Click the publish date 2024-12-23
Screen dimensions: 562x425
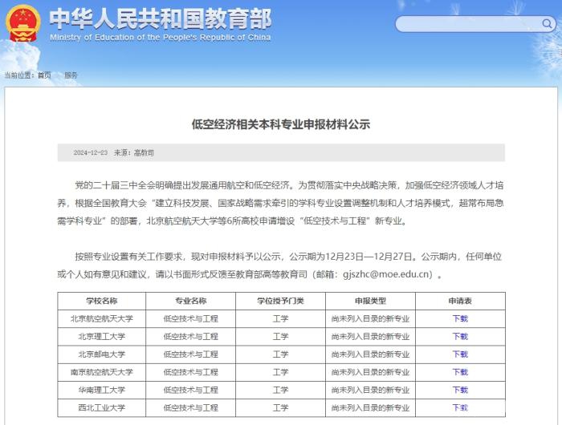pyautogui.click(x=91, y=152)
